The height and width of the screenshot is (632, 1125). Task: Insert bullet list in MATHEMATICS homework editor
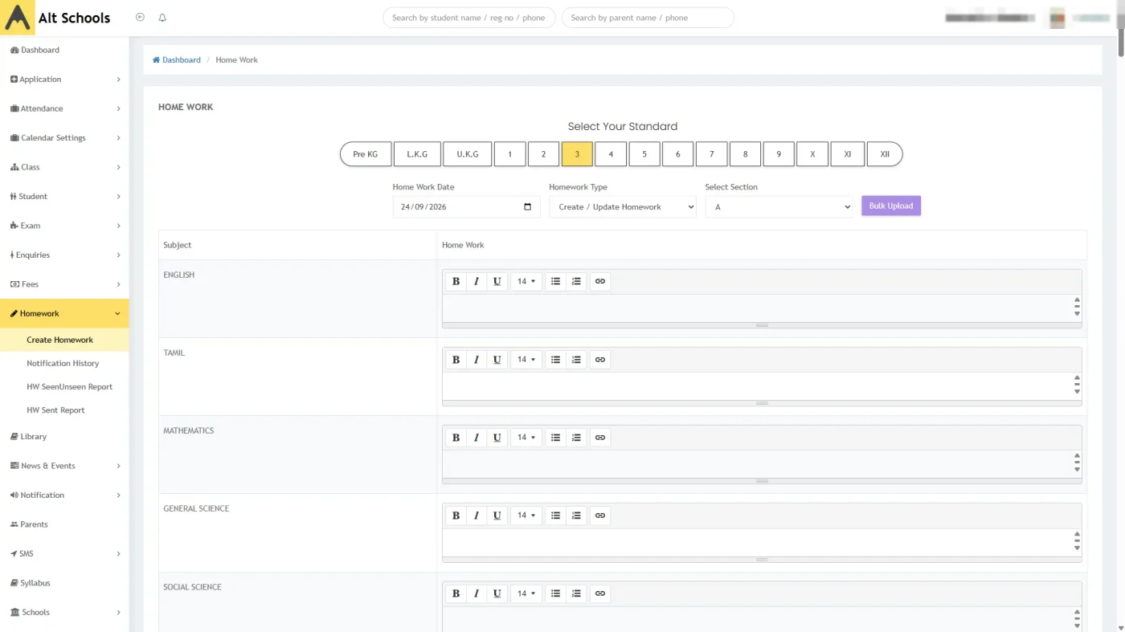coord(555,438)
